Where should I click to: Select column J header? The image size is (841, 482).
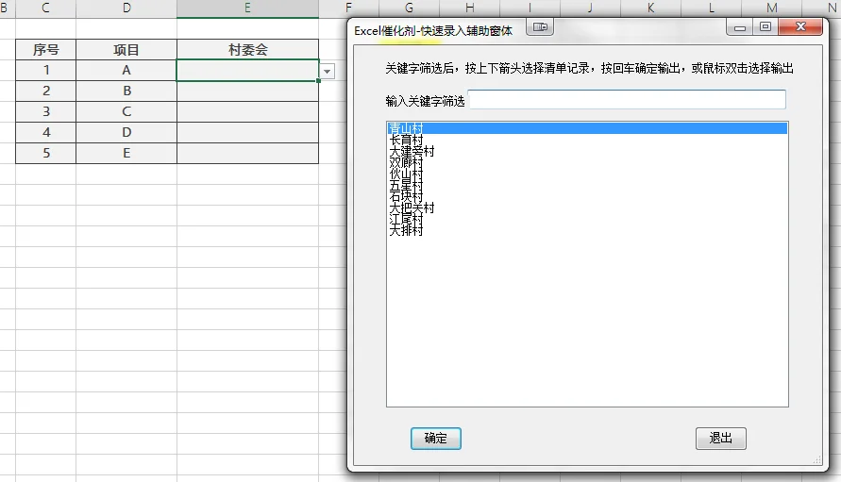click(590, 8)
